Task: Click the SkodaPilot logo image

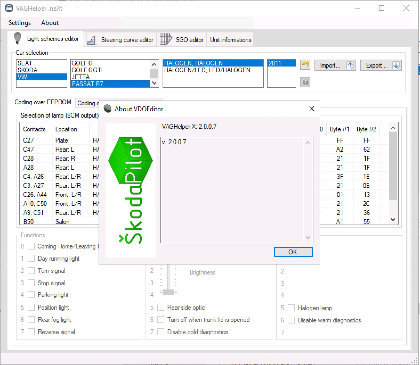Action: 131,190
